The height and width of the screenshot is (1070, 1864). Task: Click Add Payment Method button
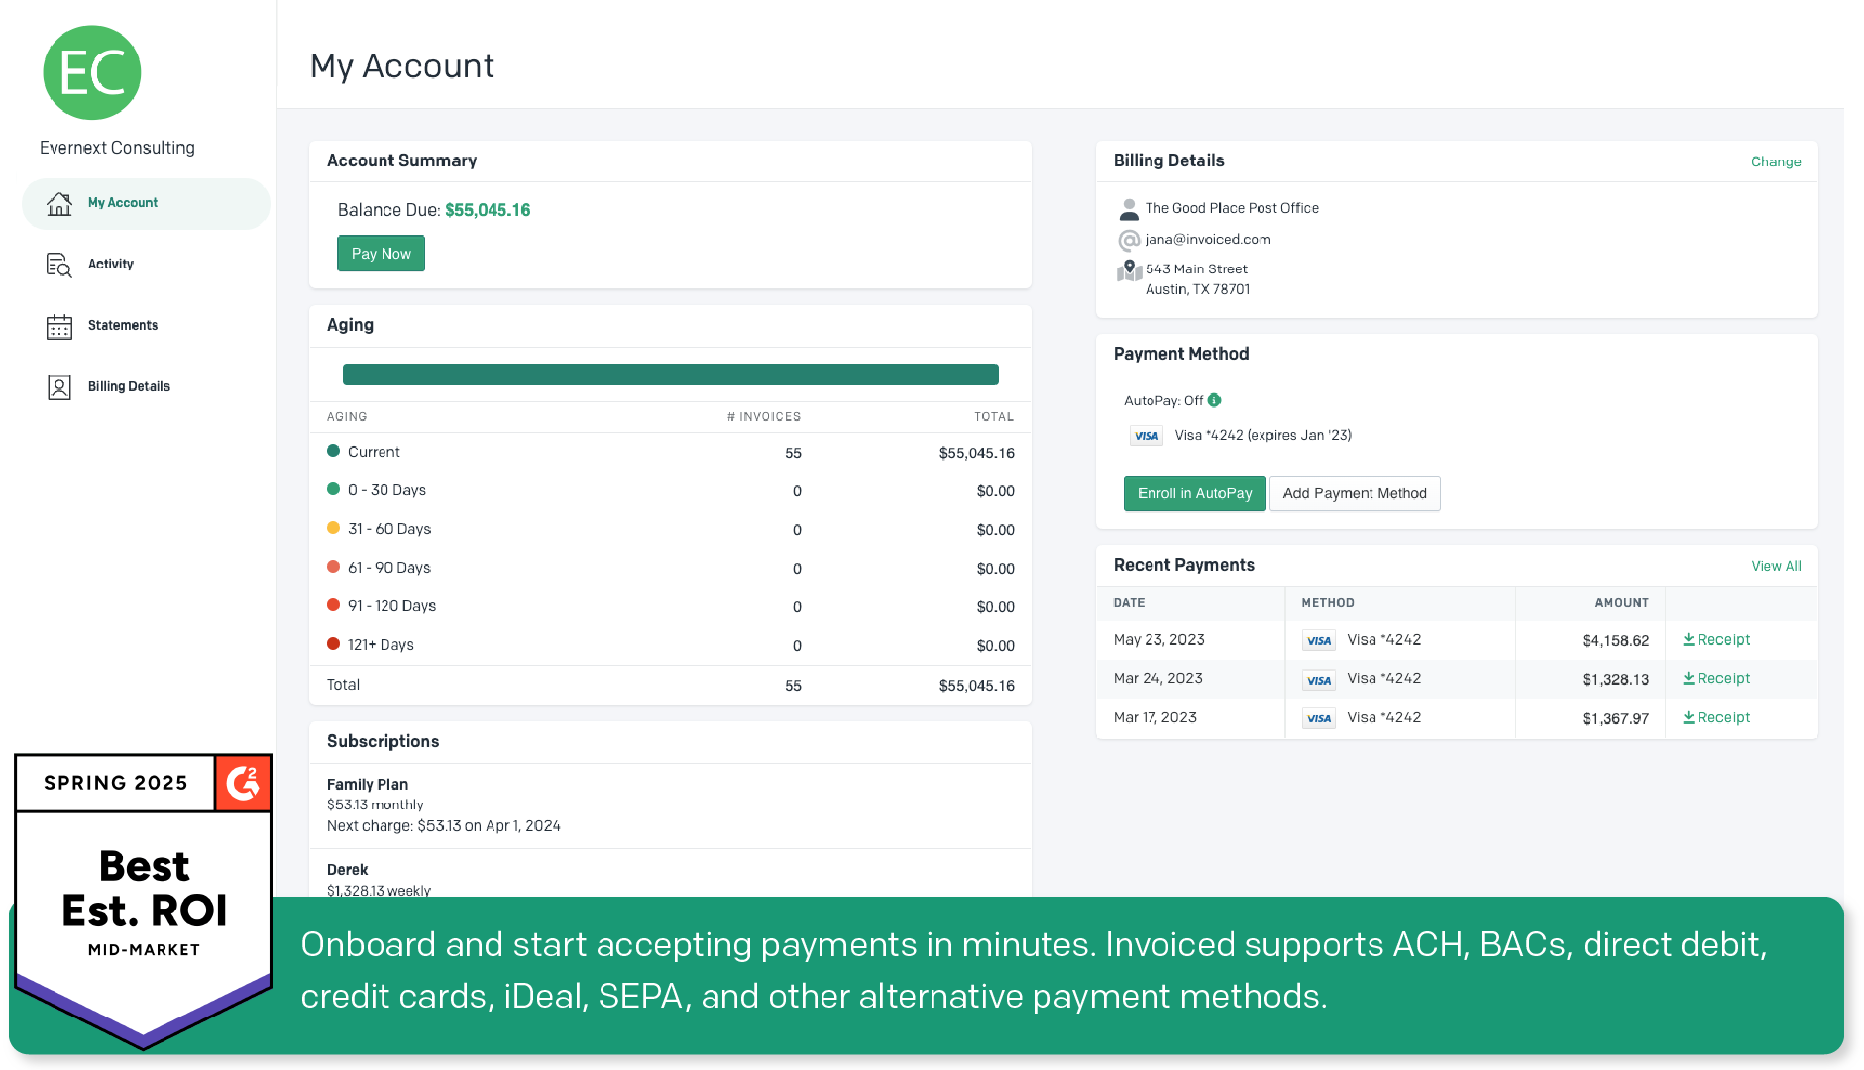[1355, 493]
